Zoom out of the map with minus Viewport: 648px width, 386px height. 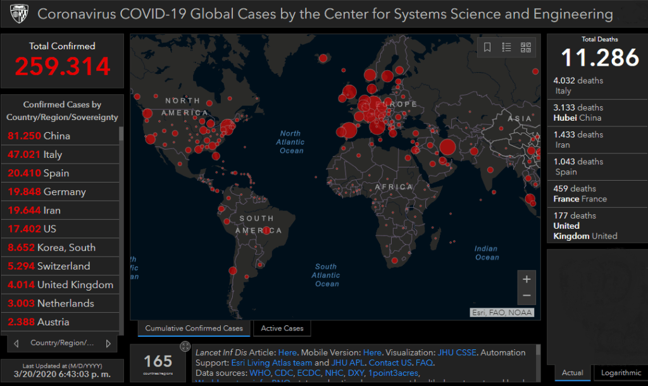[526, 296]
